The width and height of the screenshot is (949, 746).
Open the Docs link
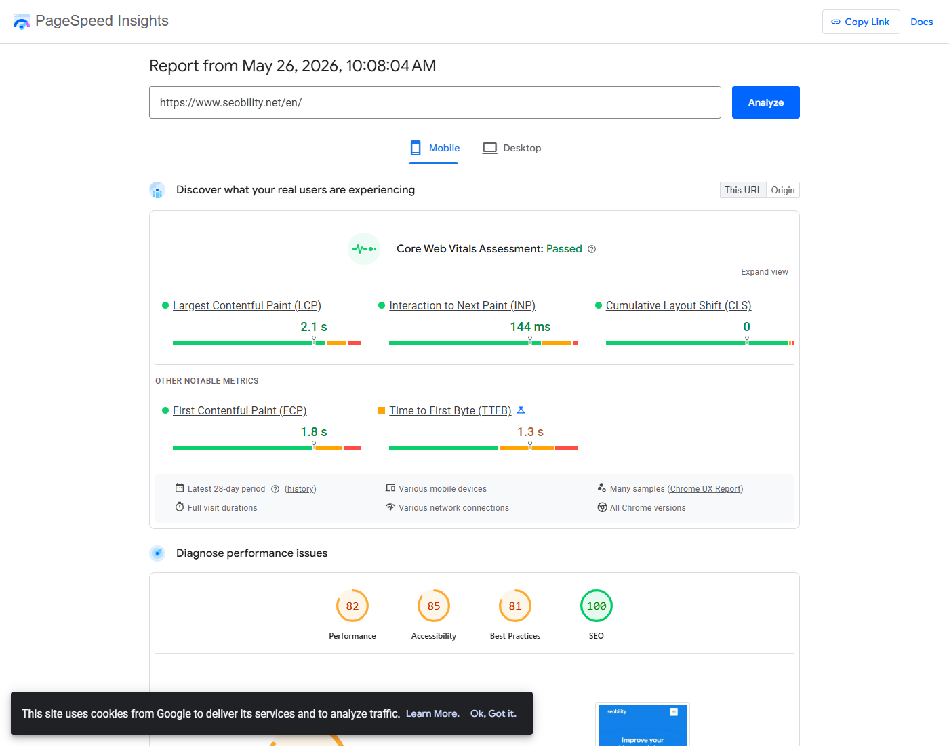922,22
